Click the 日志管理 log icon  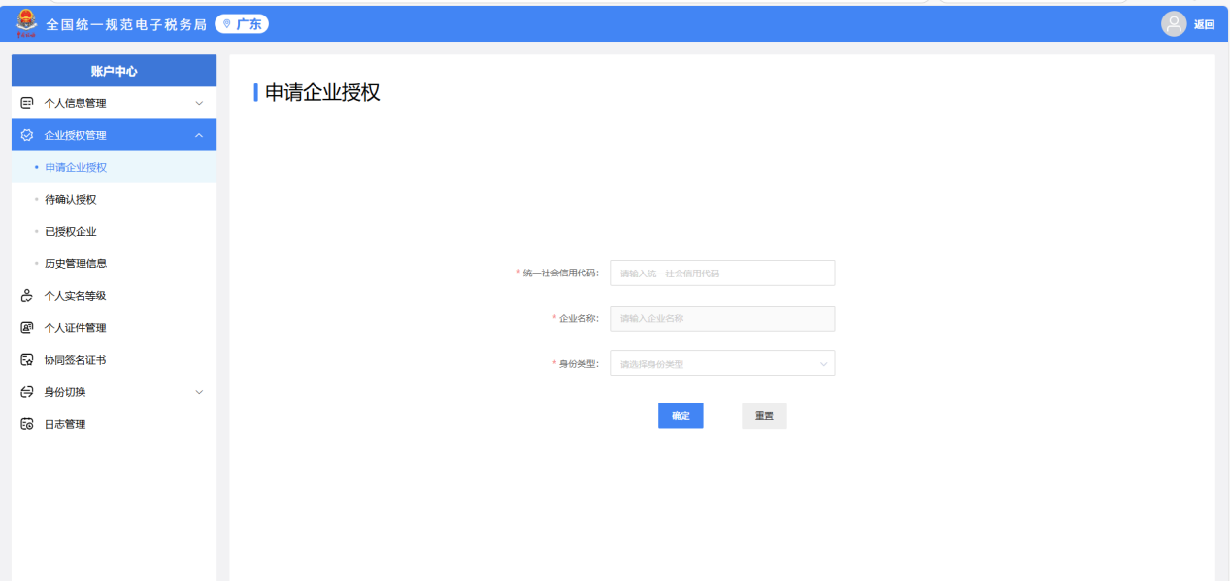[27, 424]
